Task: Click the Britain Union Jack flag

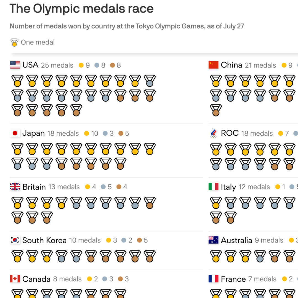Action: (15, 187)
